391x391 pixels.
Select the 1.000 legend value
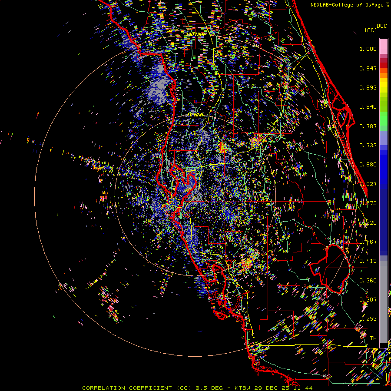click(x=368, y=49)
